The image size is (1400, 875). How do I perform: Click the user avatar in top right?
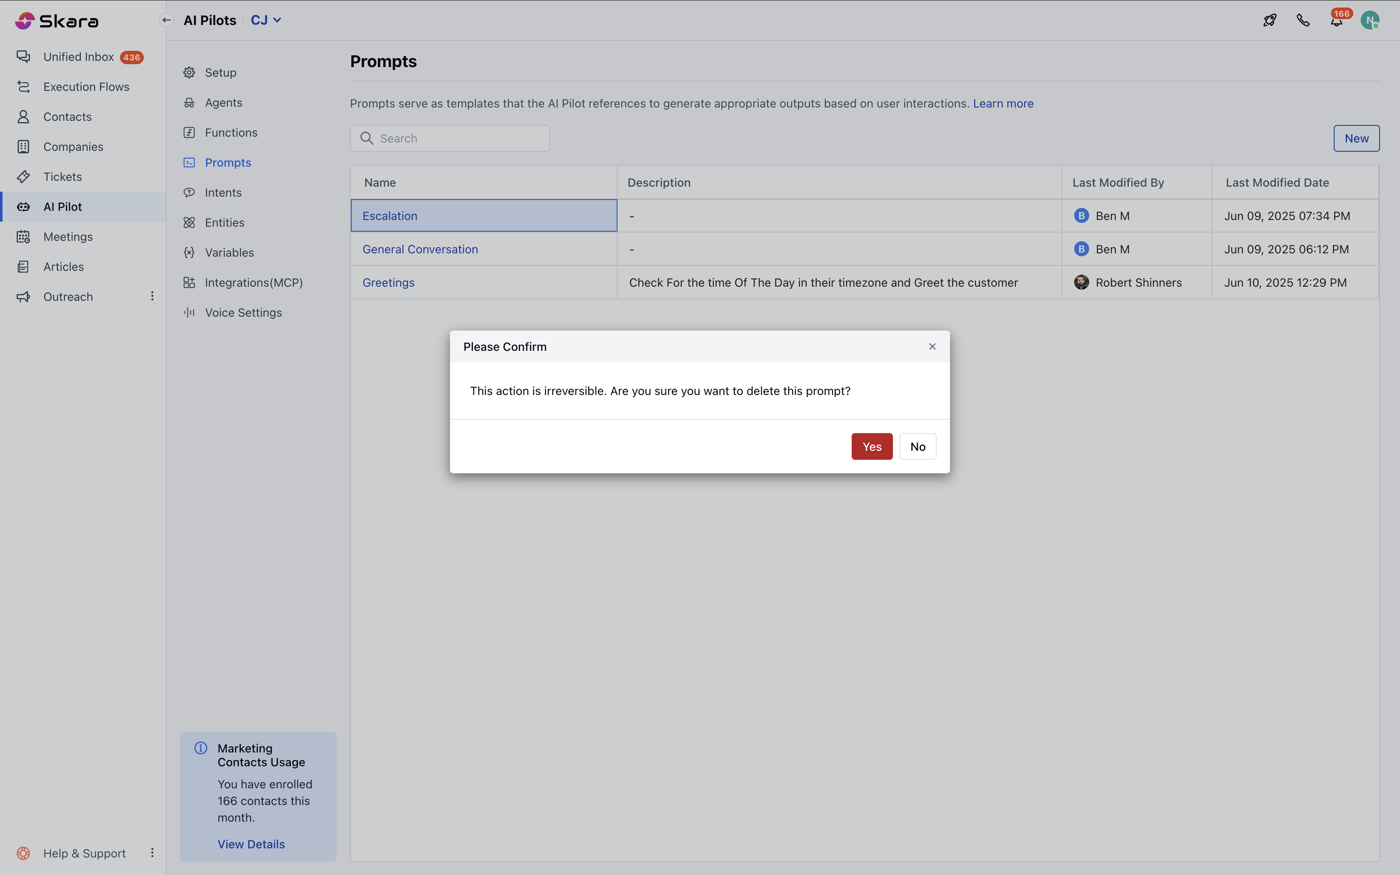click(1369, 20)
